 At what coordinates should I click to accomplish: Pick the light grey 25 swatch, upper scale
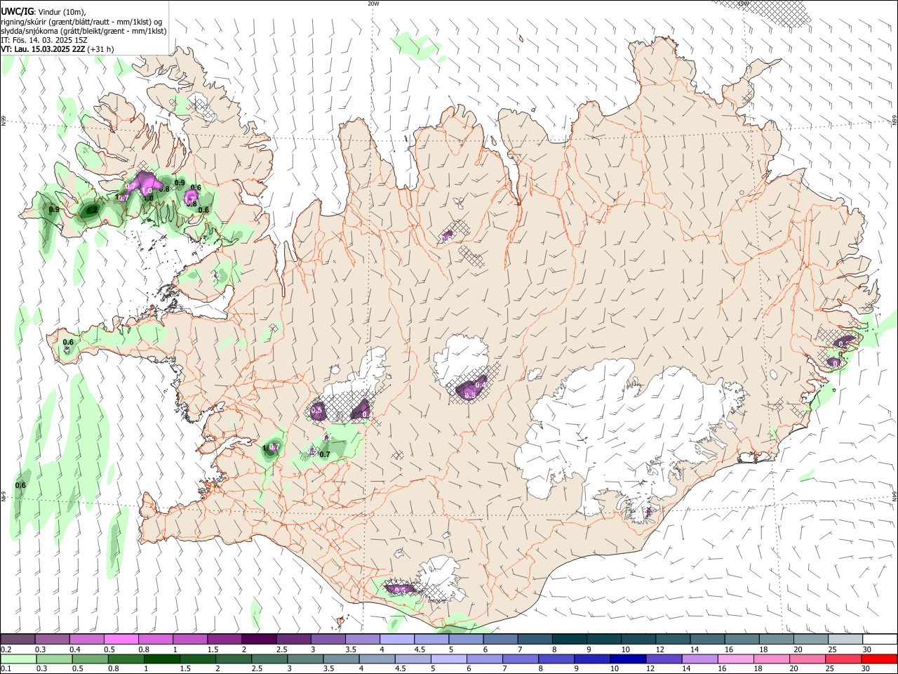[845, 640]
